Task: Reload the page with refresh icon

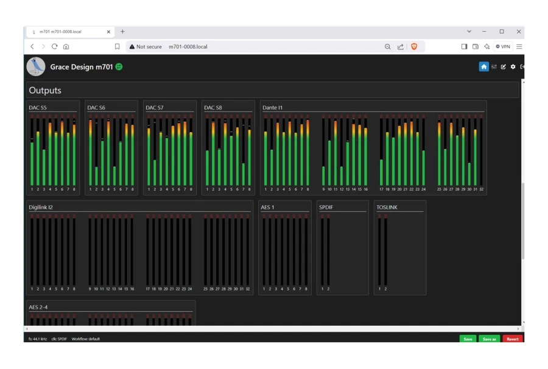Action: [x=55, y=46]
